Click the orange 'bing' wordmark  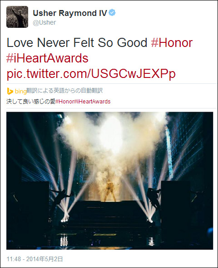pyautogui.click(x=20, y=92)
